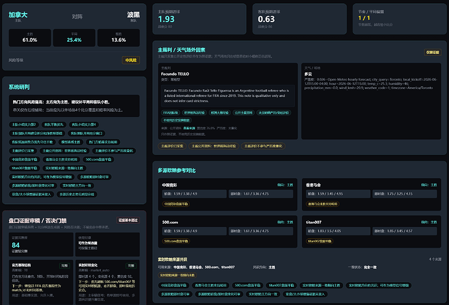Click the 主胜 tendency link in 香港马会 card
Screen dimensions: 449x305
[434, 185]
